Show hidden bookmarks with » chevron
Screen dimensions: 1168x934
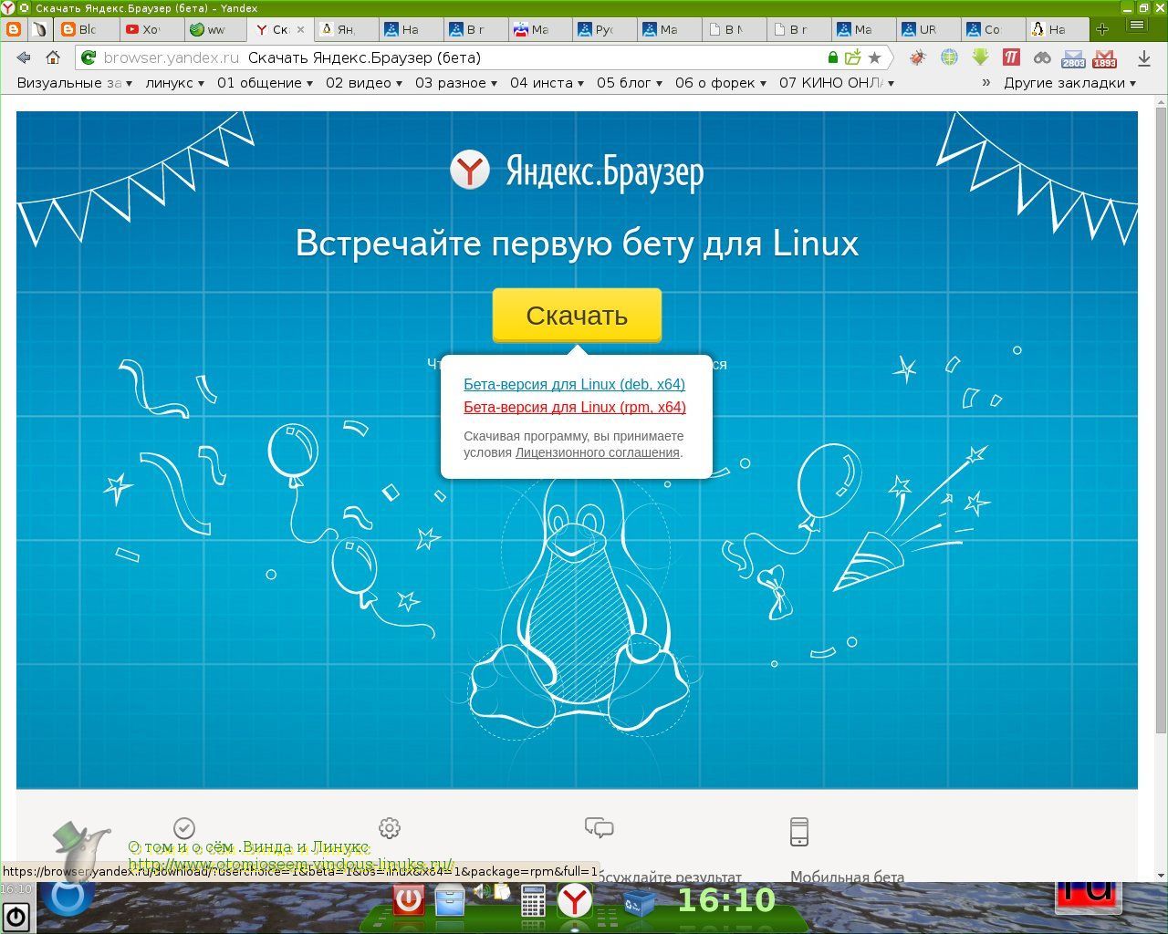pyautogui.click(x=985, y=83)
